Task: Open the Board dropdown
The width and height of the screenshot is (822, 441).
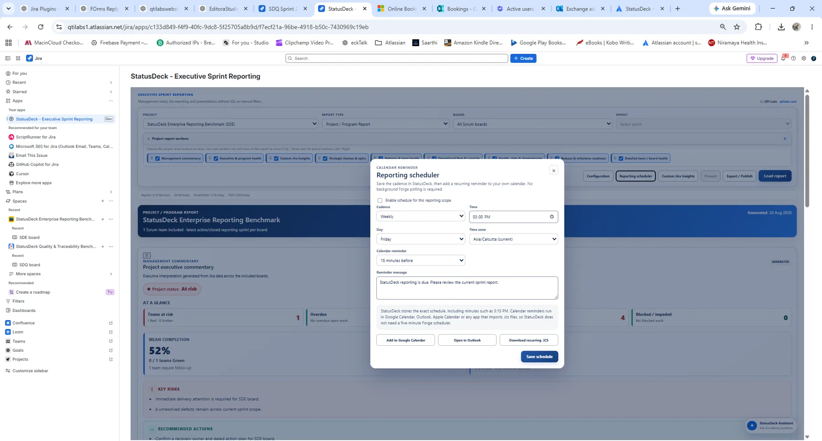Action: pos(532,124)
